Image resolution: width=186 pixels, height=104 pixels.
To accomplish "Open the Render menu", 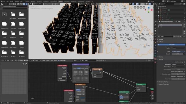I will pyautogui.click(x=12, y=1).
